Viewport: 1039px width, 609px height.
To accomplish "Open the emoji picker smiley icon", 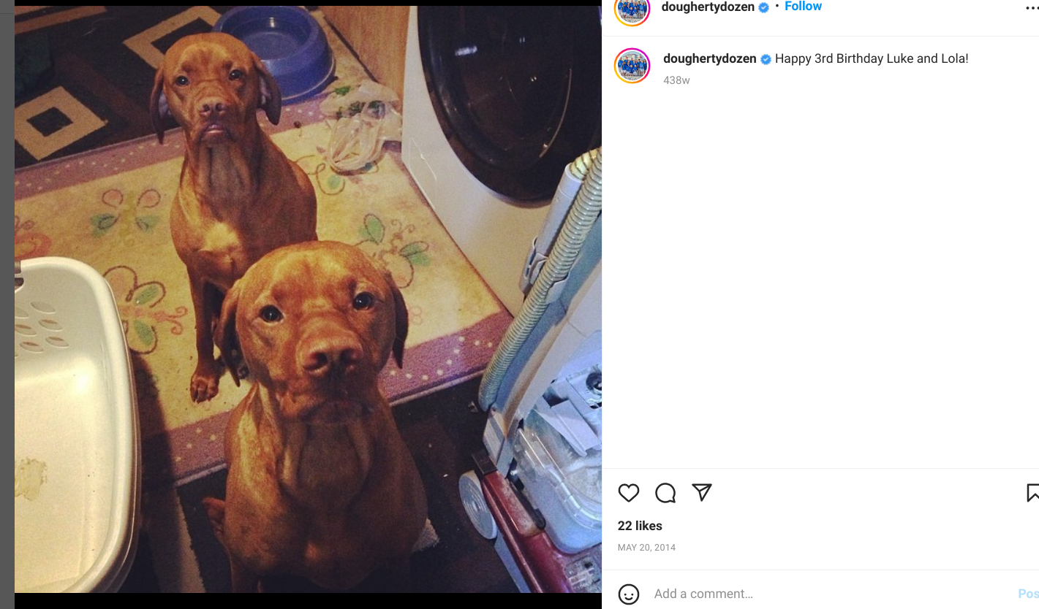I will pos(629,594).
